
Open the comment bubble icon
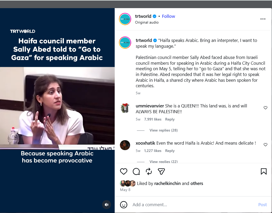pos(136,172)
